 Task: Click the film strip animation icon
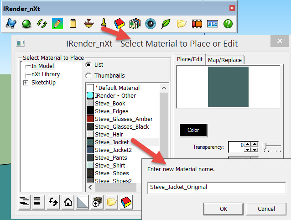point(197,23)
